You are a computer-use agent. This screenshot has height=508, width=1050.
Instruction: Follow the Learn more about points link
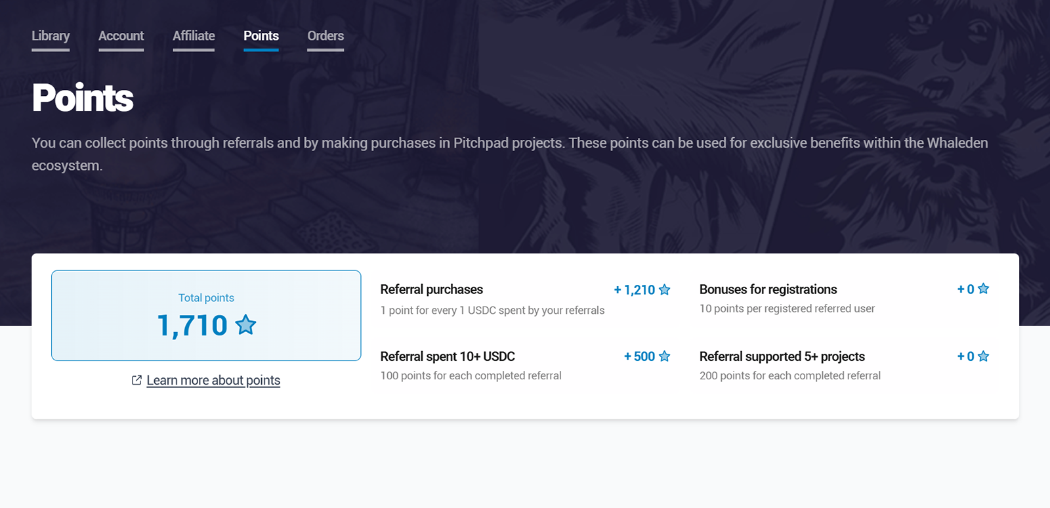point(213,381)
